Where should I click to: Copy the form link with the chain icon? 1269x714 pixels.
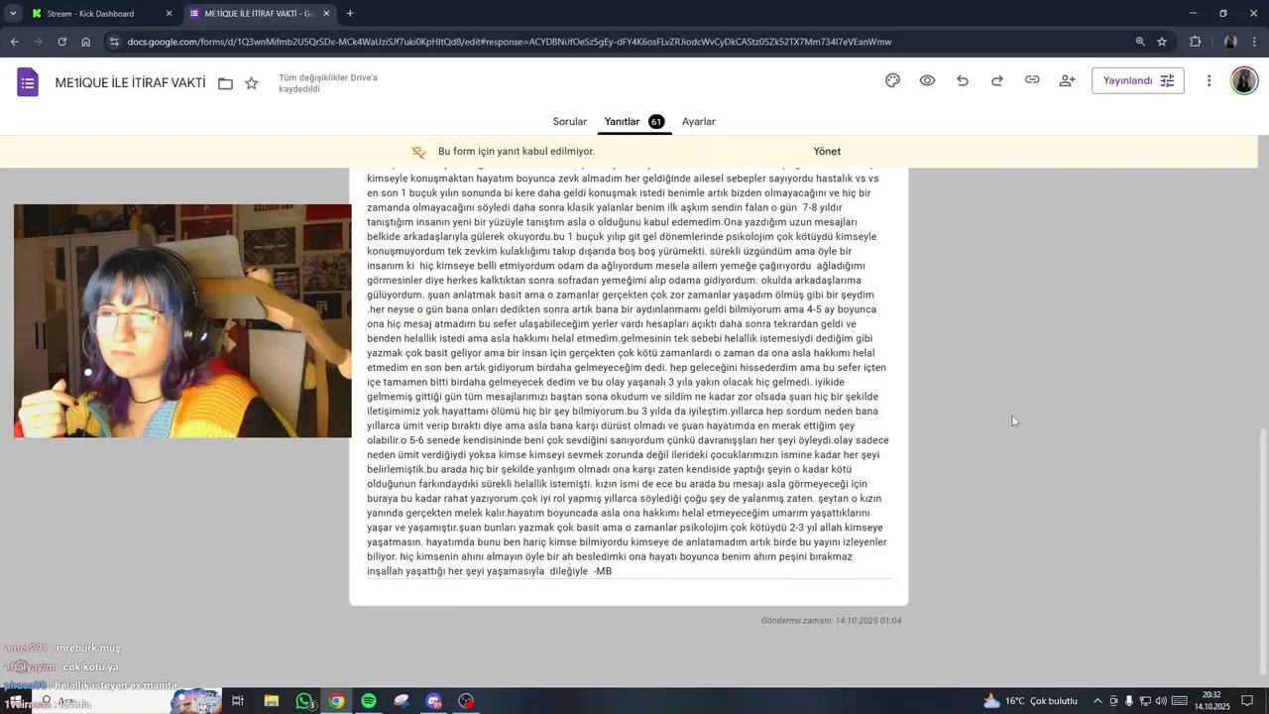click(1032, 80)
